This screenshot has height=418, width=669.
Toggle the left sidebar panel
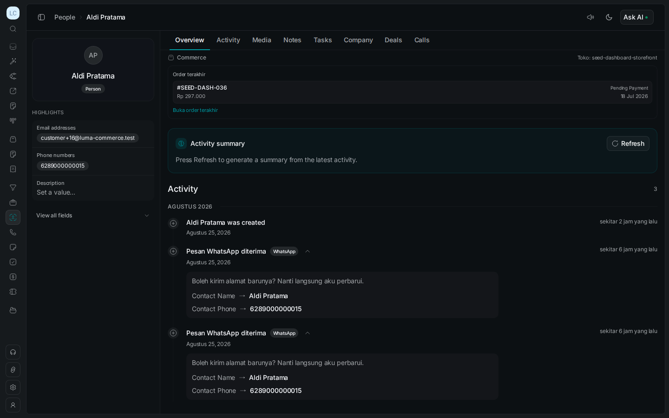(x=41, y=17)
